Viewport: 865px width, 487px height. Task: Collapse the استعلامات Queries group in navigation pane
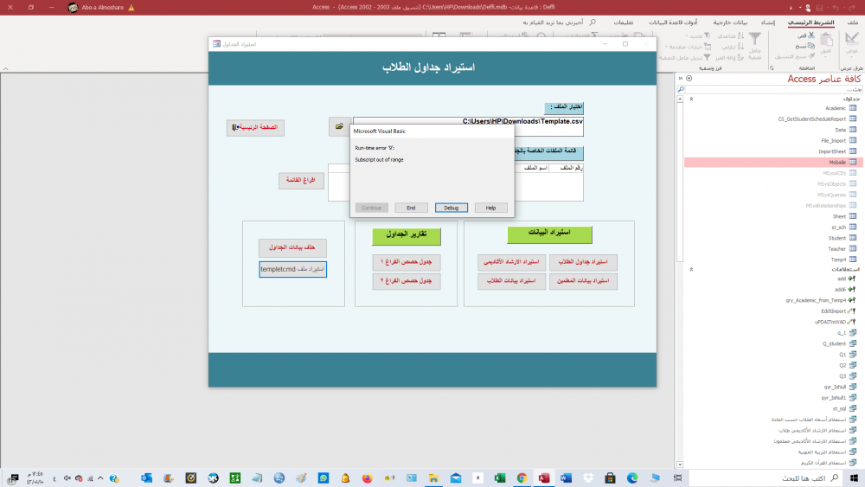pos(691,269)
